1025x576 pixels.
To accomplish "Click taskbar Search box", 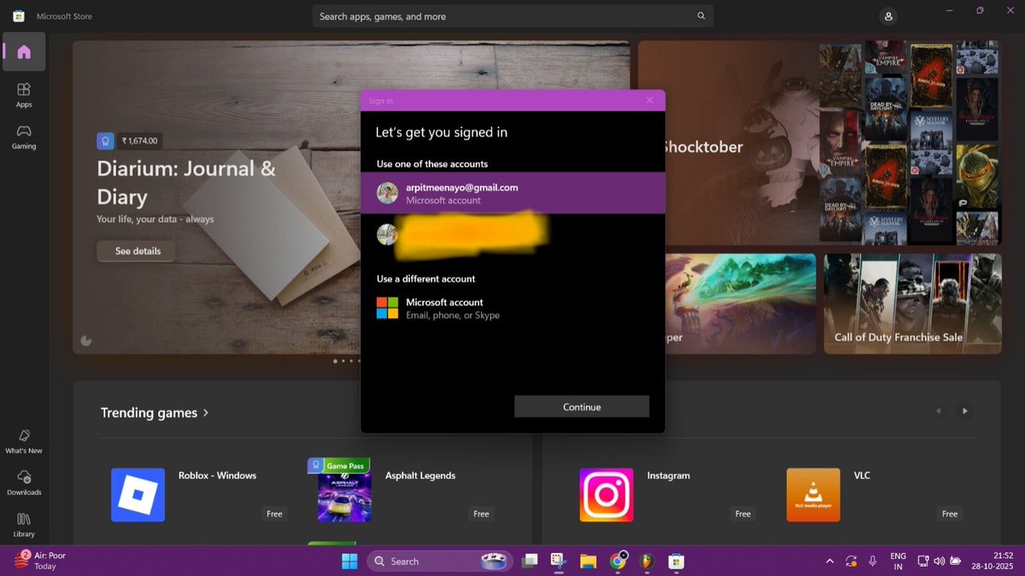I will pos(439,561).
